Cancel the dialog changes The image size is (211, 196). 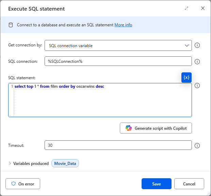pyautogui.click(x=189, y=184)
